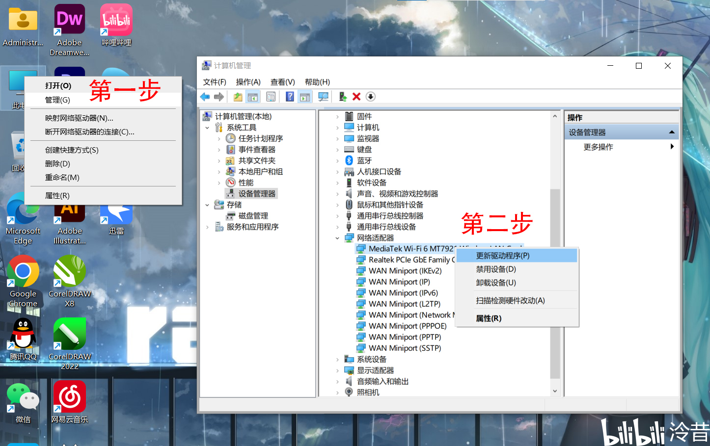Toggle the Show/Hide Action Pane toolbar icon
The height and width of the screenshot is (446, 710).
click(x=305, y=97)
